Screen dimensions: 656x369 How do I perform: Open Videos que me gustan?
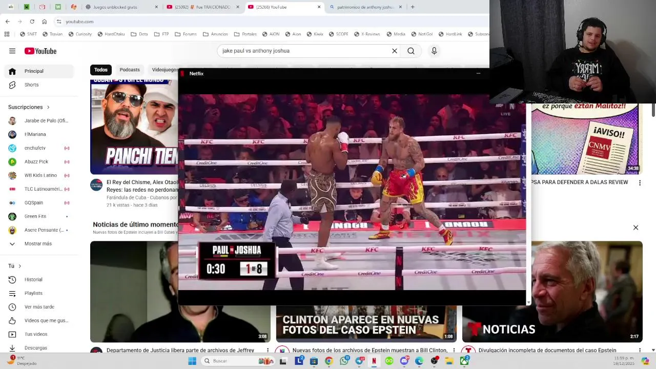[39, 320]
